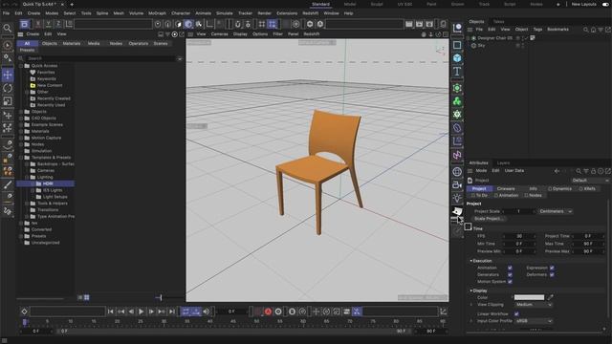Click the FPS value field
612x344 pixels.
pos(519,236)
